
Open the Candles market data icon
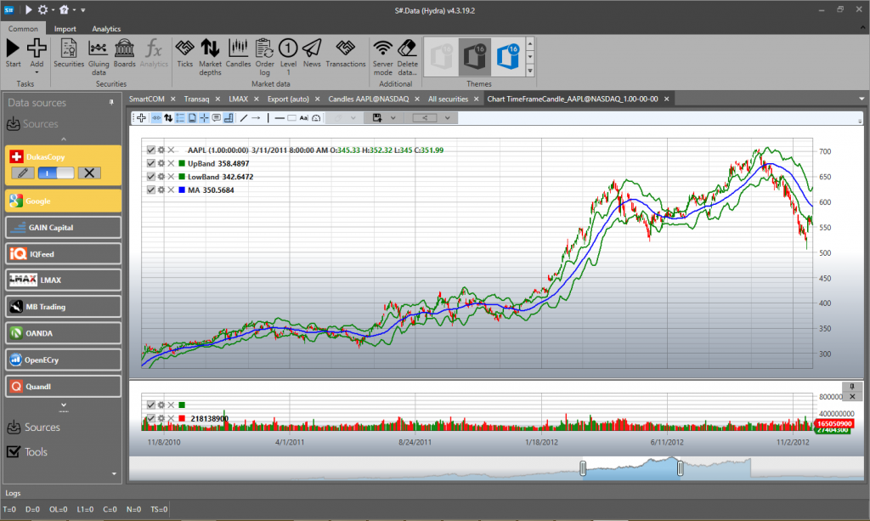tap(238, 53)
